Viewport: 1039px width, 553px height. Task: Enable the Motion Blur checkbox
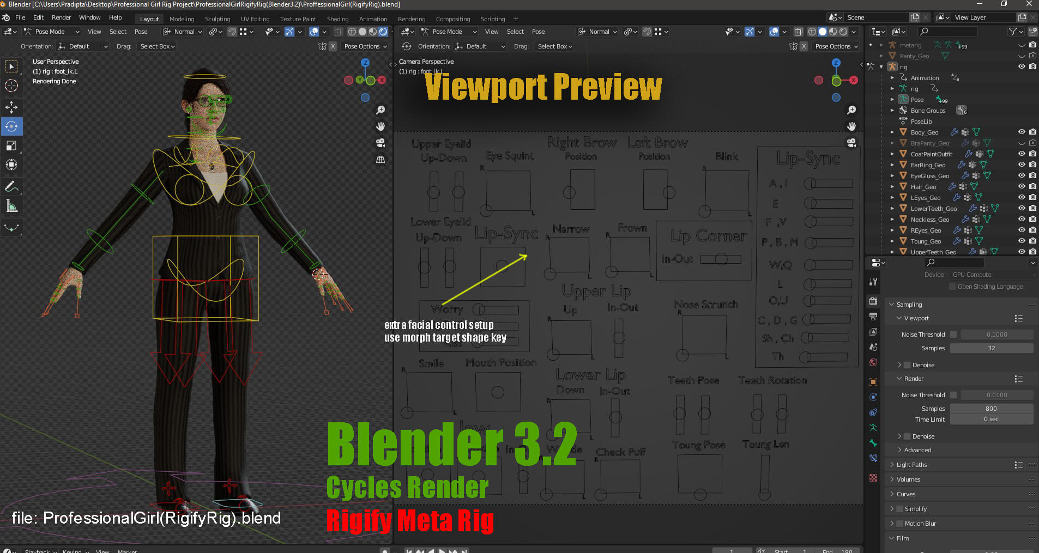click(899, 524)
